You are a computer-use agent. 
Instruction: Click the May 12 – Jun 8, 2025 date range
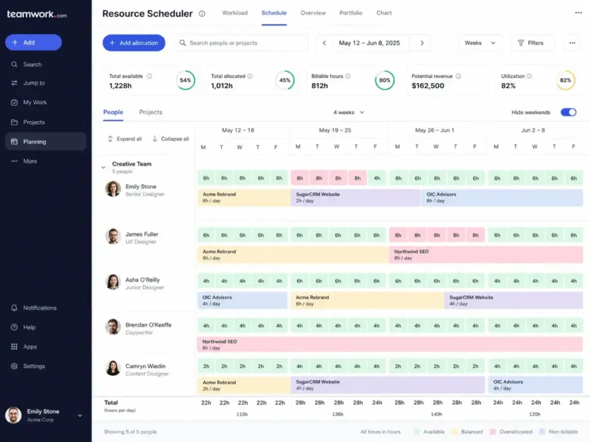369,43
